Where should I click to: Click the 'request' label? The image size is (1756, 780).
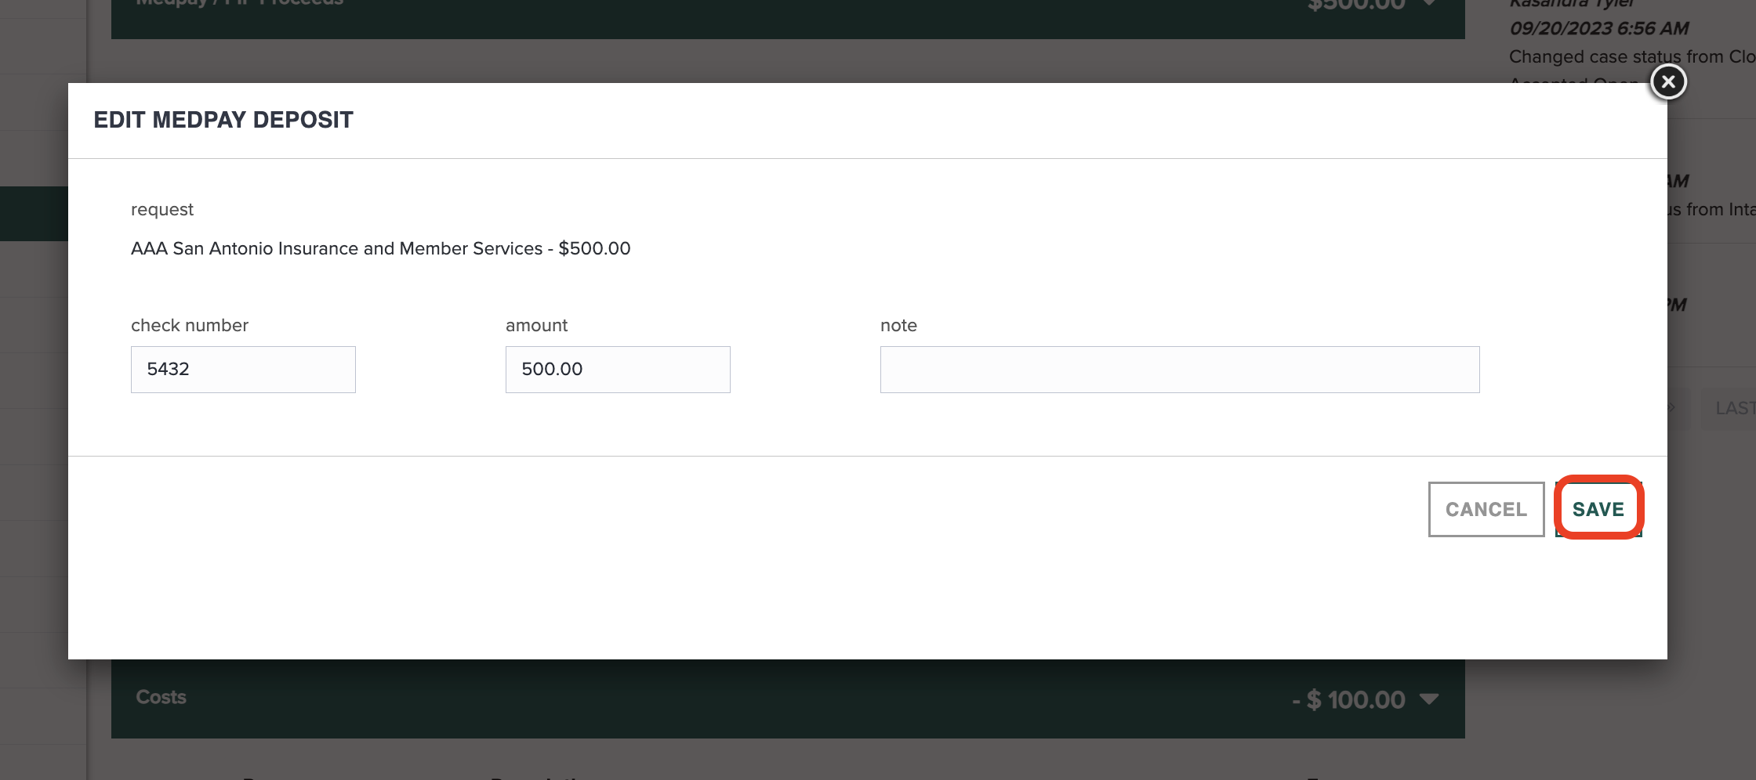click(x=162, y=210)
